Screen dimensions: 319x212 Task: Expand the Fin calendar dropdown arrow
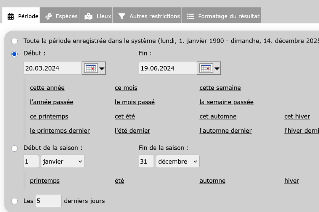click(x=217, y=68)
